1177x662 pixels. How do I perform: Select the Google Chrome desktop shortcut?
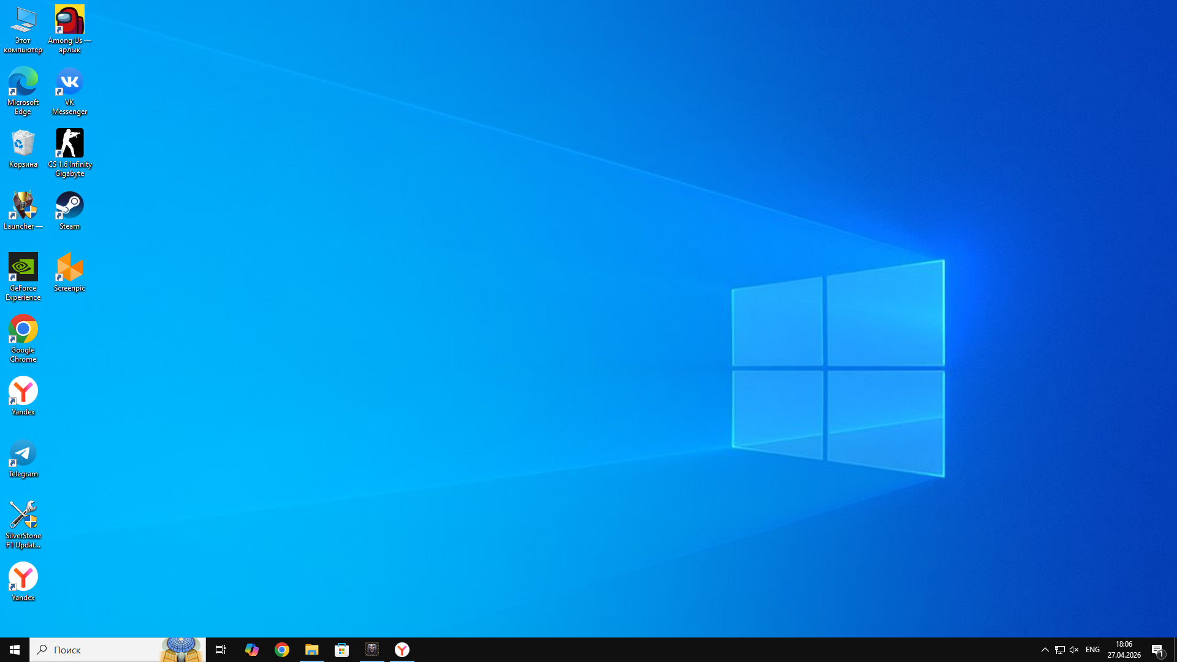[x=23, y=329]
